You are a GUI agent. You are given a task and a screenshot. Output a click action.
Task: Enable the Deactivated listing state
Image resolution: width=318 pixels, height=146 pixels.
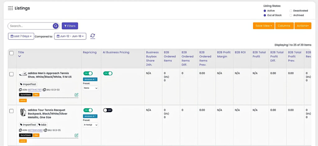click(x=291, y=11)
